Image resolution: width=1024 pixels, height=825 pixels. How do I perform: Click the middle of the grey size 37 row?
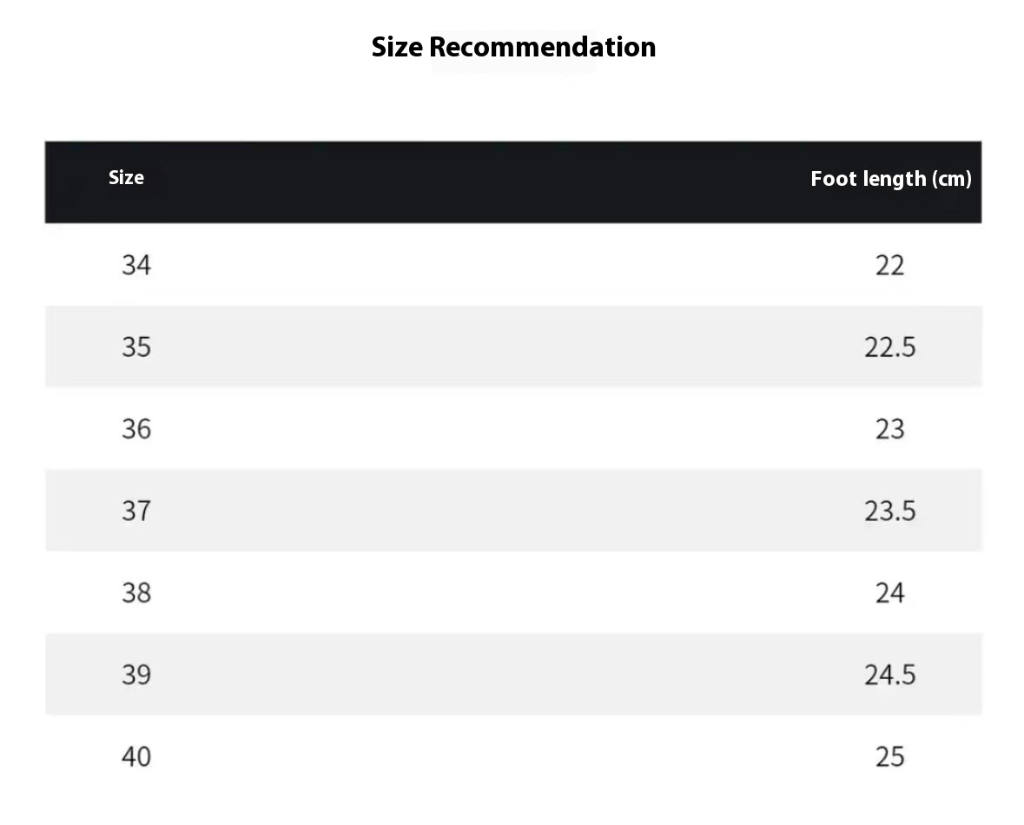(513, 511)
